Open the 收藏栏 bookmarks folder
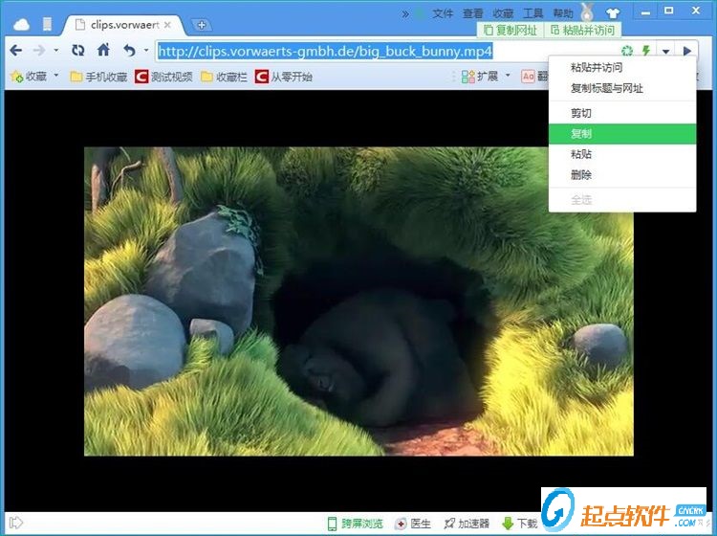717x536 pixels. pos(224,77)
